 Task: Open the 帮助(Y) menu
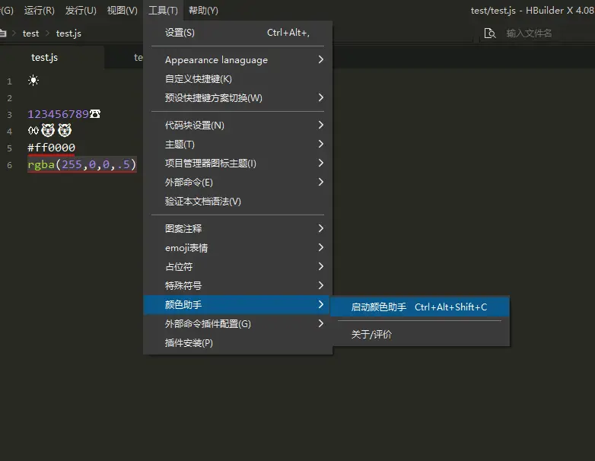click(203, 10)
